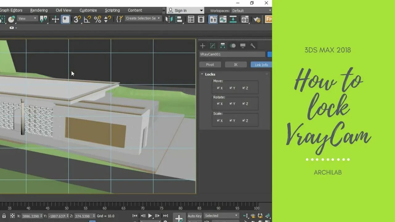
Task: Open the Rendering menu
Action: pyautogui.click(x=39, y=10)
